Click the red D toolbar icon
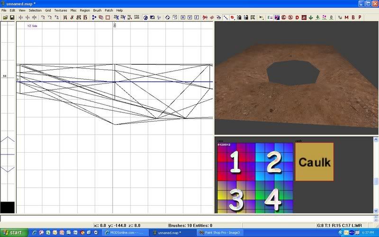 (x=297, y=18)
